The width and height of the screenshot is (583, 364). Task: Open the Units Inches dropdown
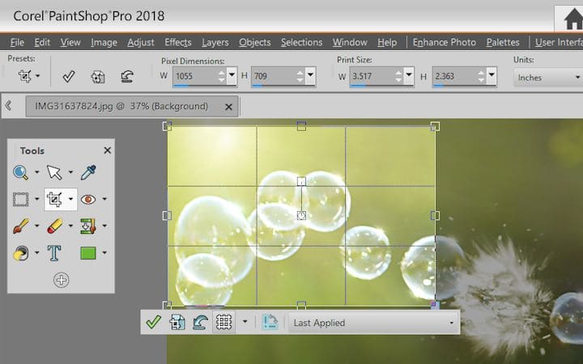pos(547,78)
